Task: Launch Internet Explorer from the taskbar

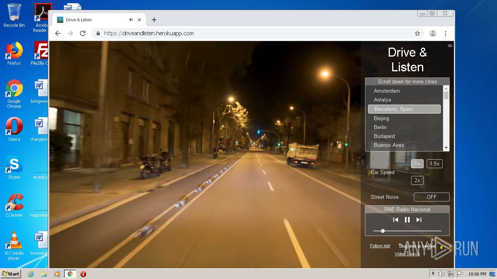Action: click(31, 274)
